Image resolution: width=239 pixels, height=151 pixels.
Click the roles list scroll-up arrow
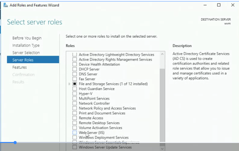[162, 54]
